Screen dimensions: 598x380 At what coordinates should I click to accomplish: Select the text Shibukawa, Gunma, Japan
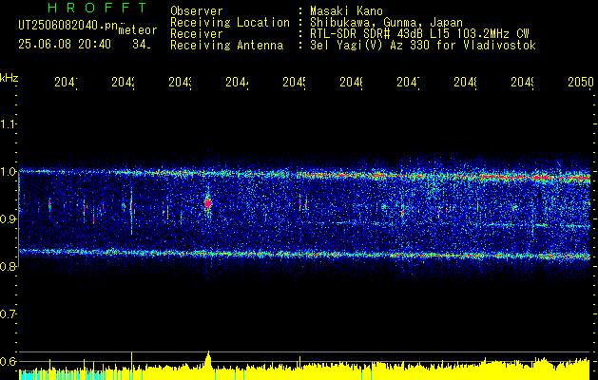pos(386,23)
